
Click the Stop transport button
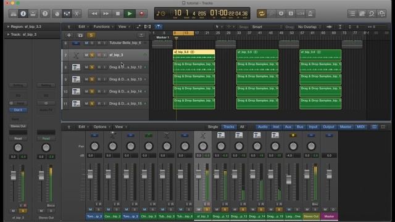pyautogui.click(x=118, y=14)
